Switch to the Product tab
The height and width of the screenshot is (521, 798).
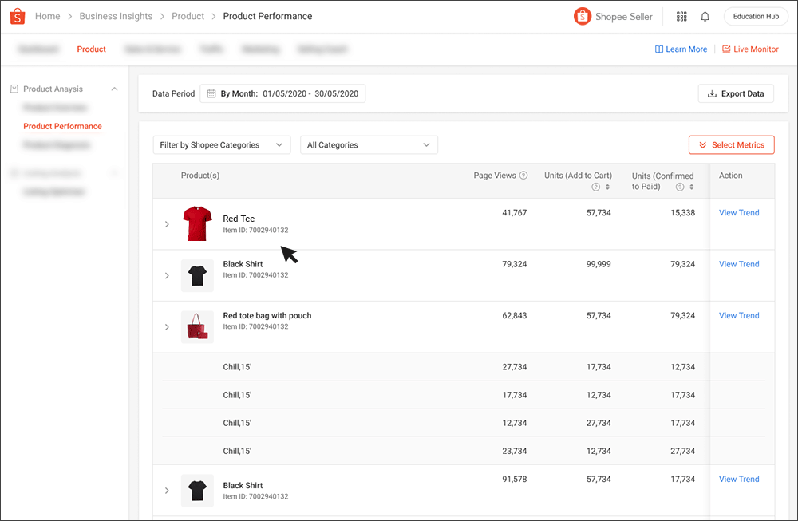91,49
